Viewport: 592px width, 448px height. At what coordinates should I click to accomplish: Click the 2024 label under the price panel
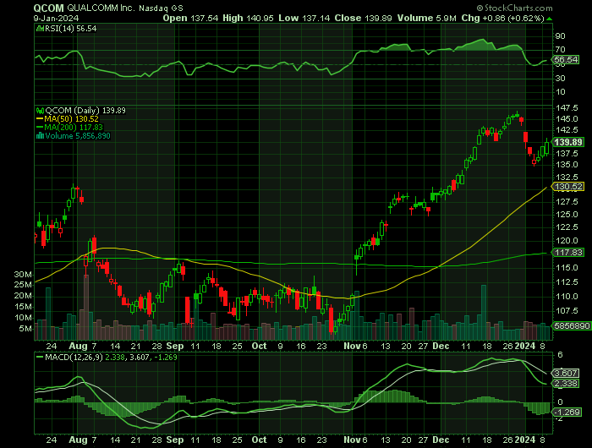[x=525, y=346]
